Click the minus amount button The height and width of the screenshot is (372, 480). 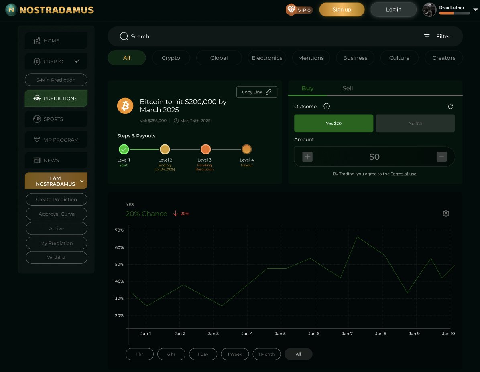point(441,156)
